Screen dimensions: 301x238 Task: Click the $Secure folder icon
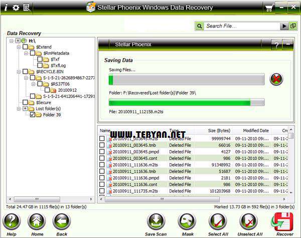click(x=31, y=103)
